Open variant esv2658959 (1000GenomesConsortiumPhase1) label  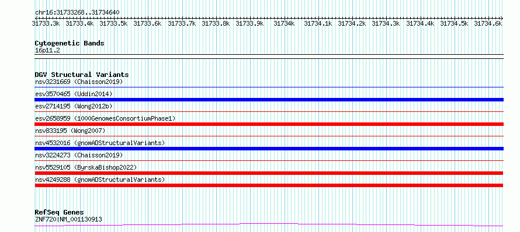coord(105,118)
